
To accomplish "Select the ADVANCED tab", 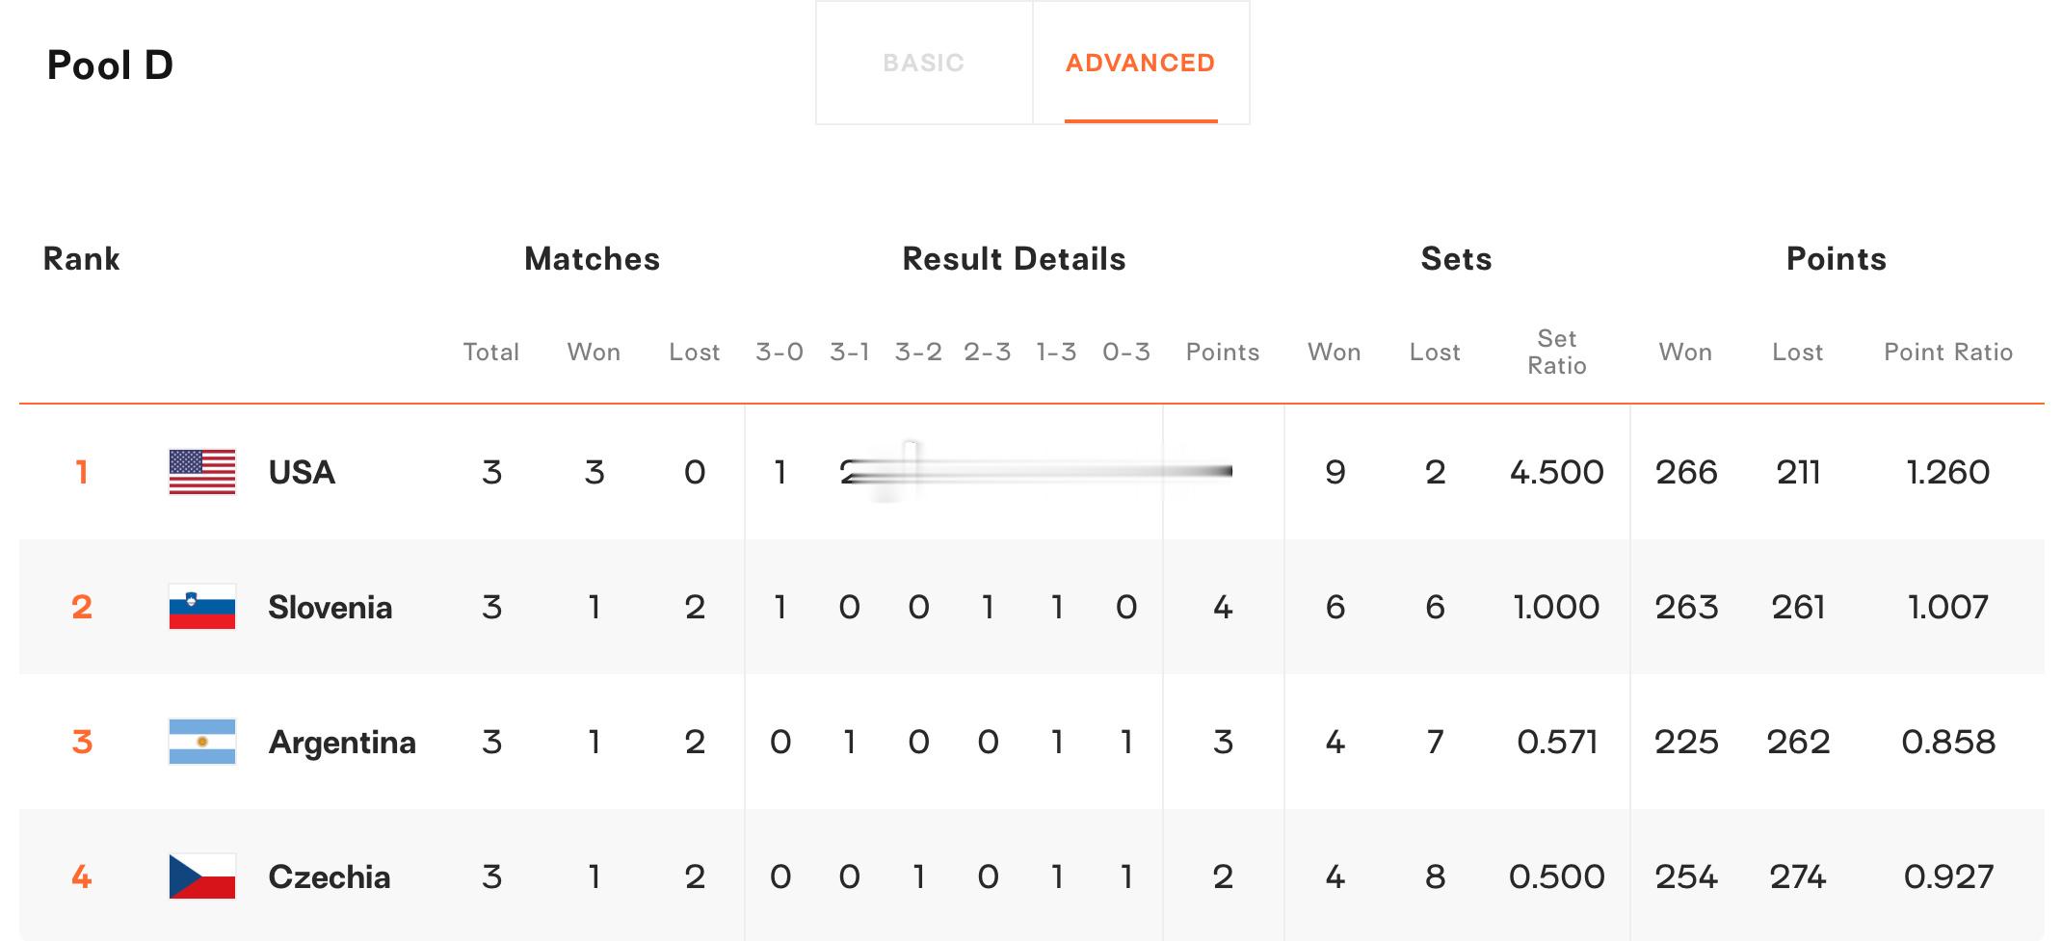I will (x=1141, y=63).
